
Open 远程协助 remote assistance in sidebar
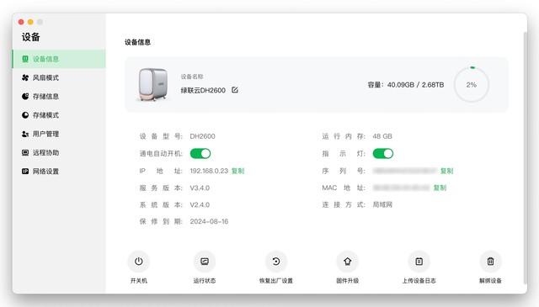pos(59,152)
